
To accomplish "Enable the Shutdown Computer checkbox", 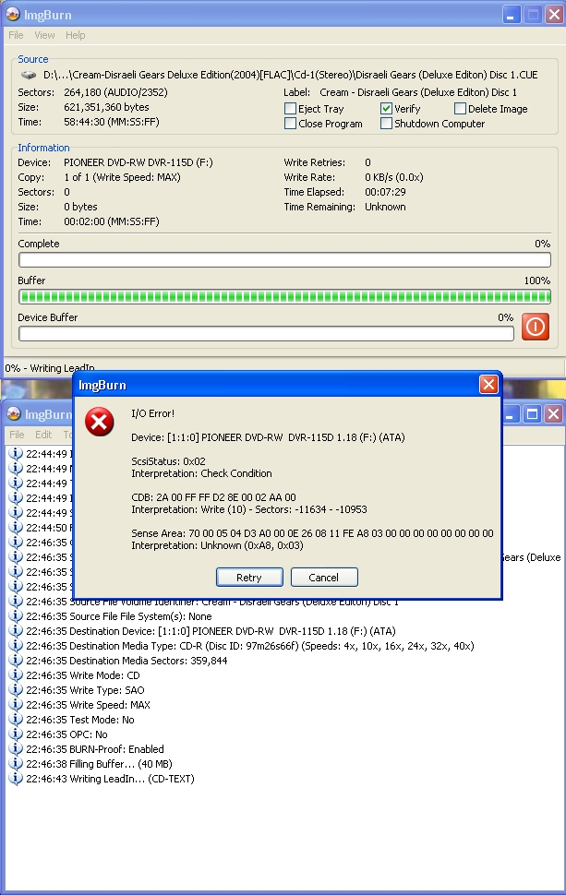I will pos(386,124).
